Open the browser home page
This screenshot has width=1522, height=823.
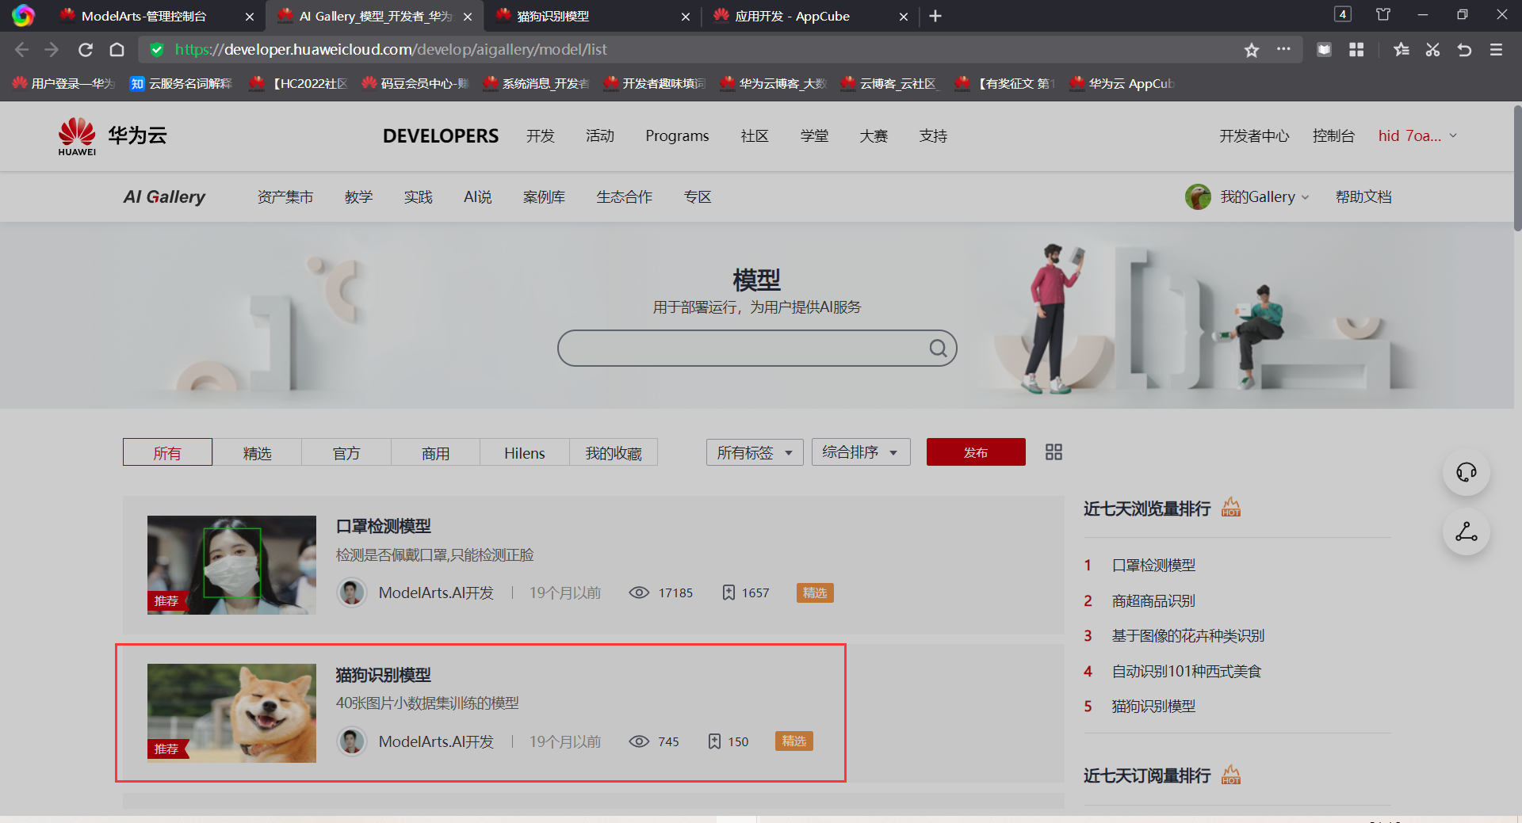click(x=117, y=50)
